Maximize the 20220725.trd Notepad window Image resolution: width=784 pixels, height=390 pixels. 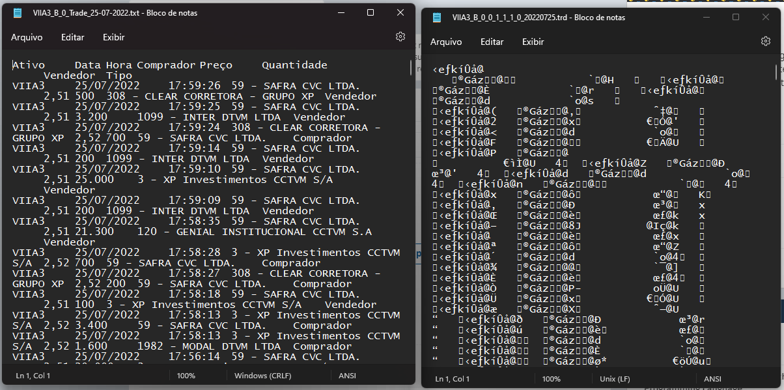click(736, 17)
